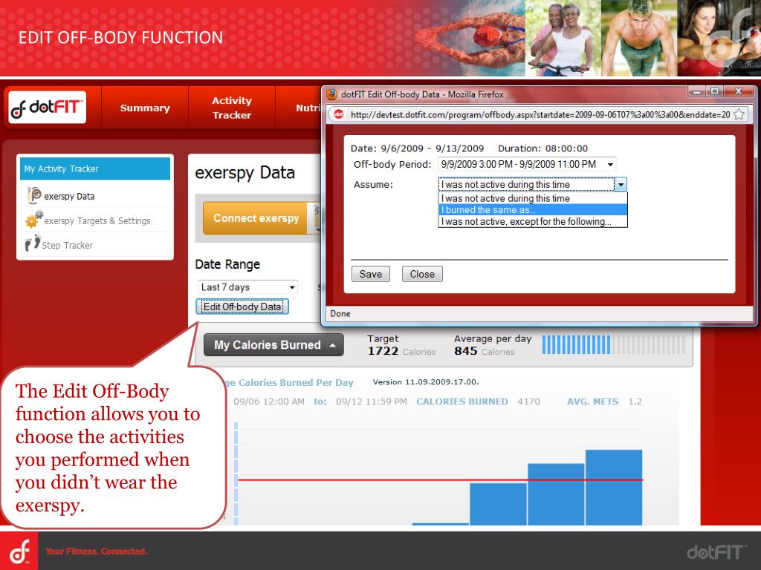Open exerspy Targets & Settings link
The height and width of the screenshot is (570, 761).
(x=97, y=221)
